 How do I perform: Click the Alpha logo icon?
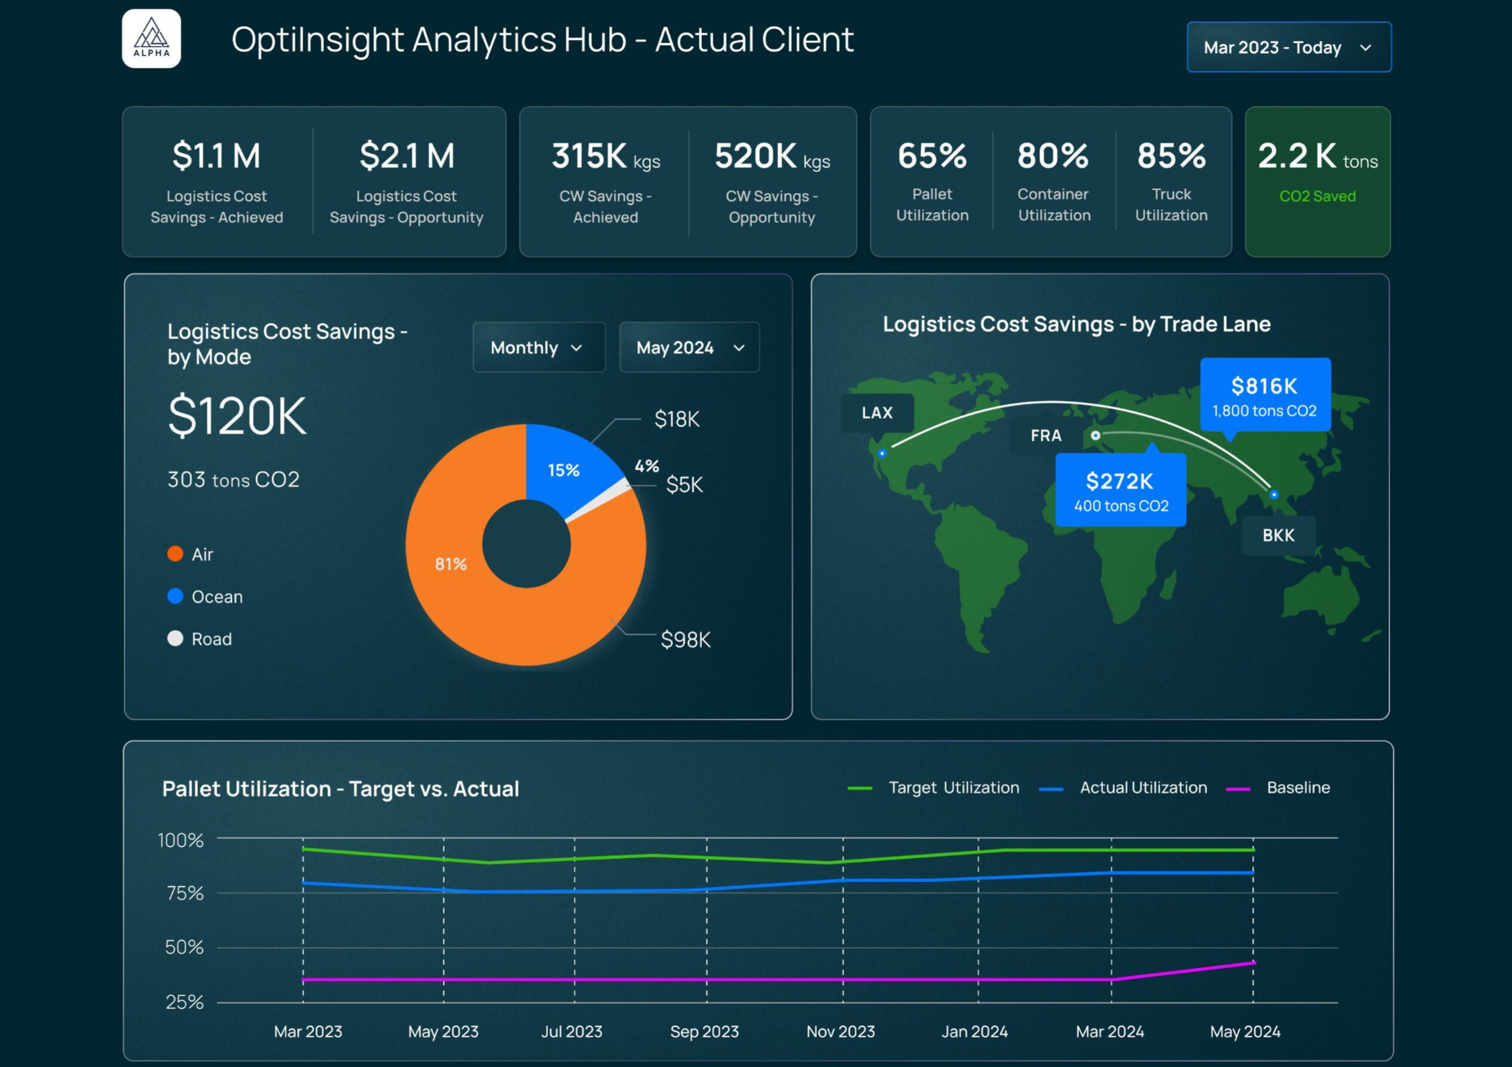151,38
